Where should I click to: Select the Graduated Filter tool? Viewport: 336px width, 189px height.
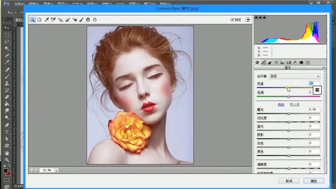click(88, 20)
